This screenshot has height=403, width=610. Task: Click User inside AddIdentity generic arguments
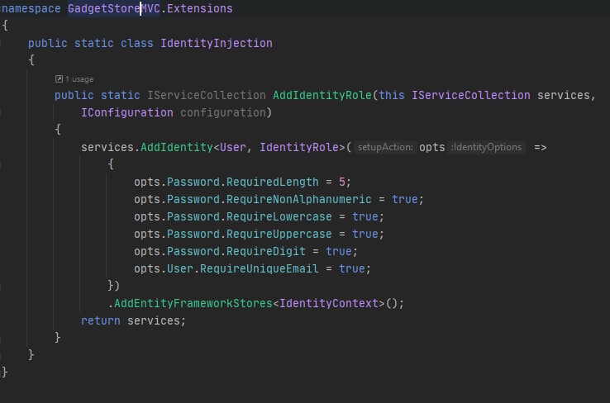tap(232, 147)
